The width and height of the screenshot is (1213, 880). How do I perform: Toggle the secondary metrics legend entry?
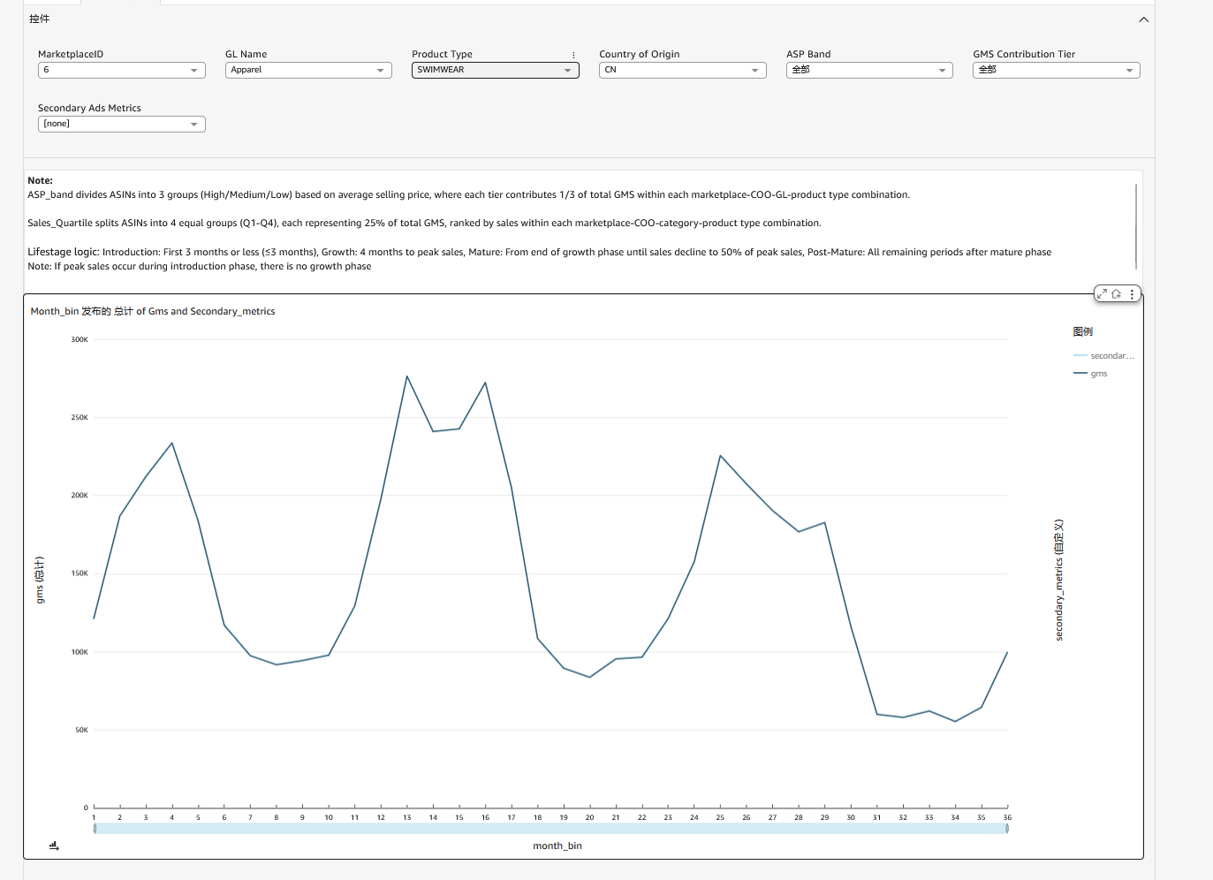tap(1103, 356)
